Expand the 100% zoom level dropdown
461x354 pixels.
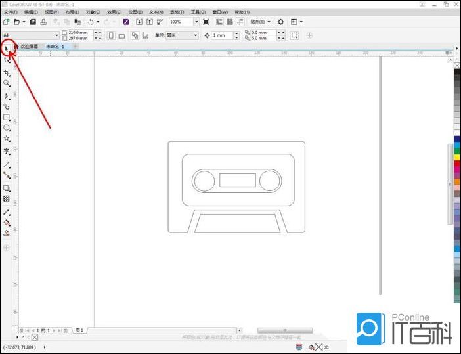196,22
